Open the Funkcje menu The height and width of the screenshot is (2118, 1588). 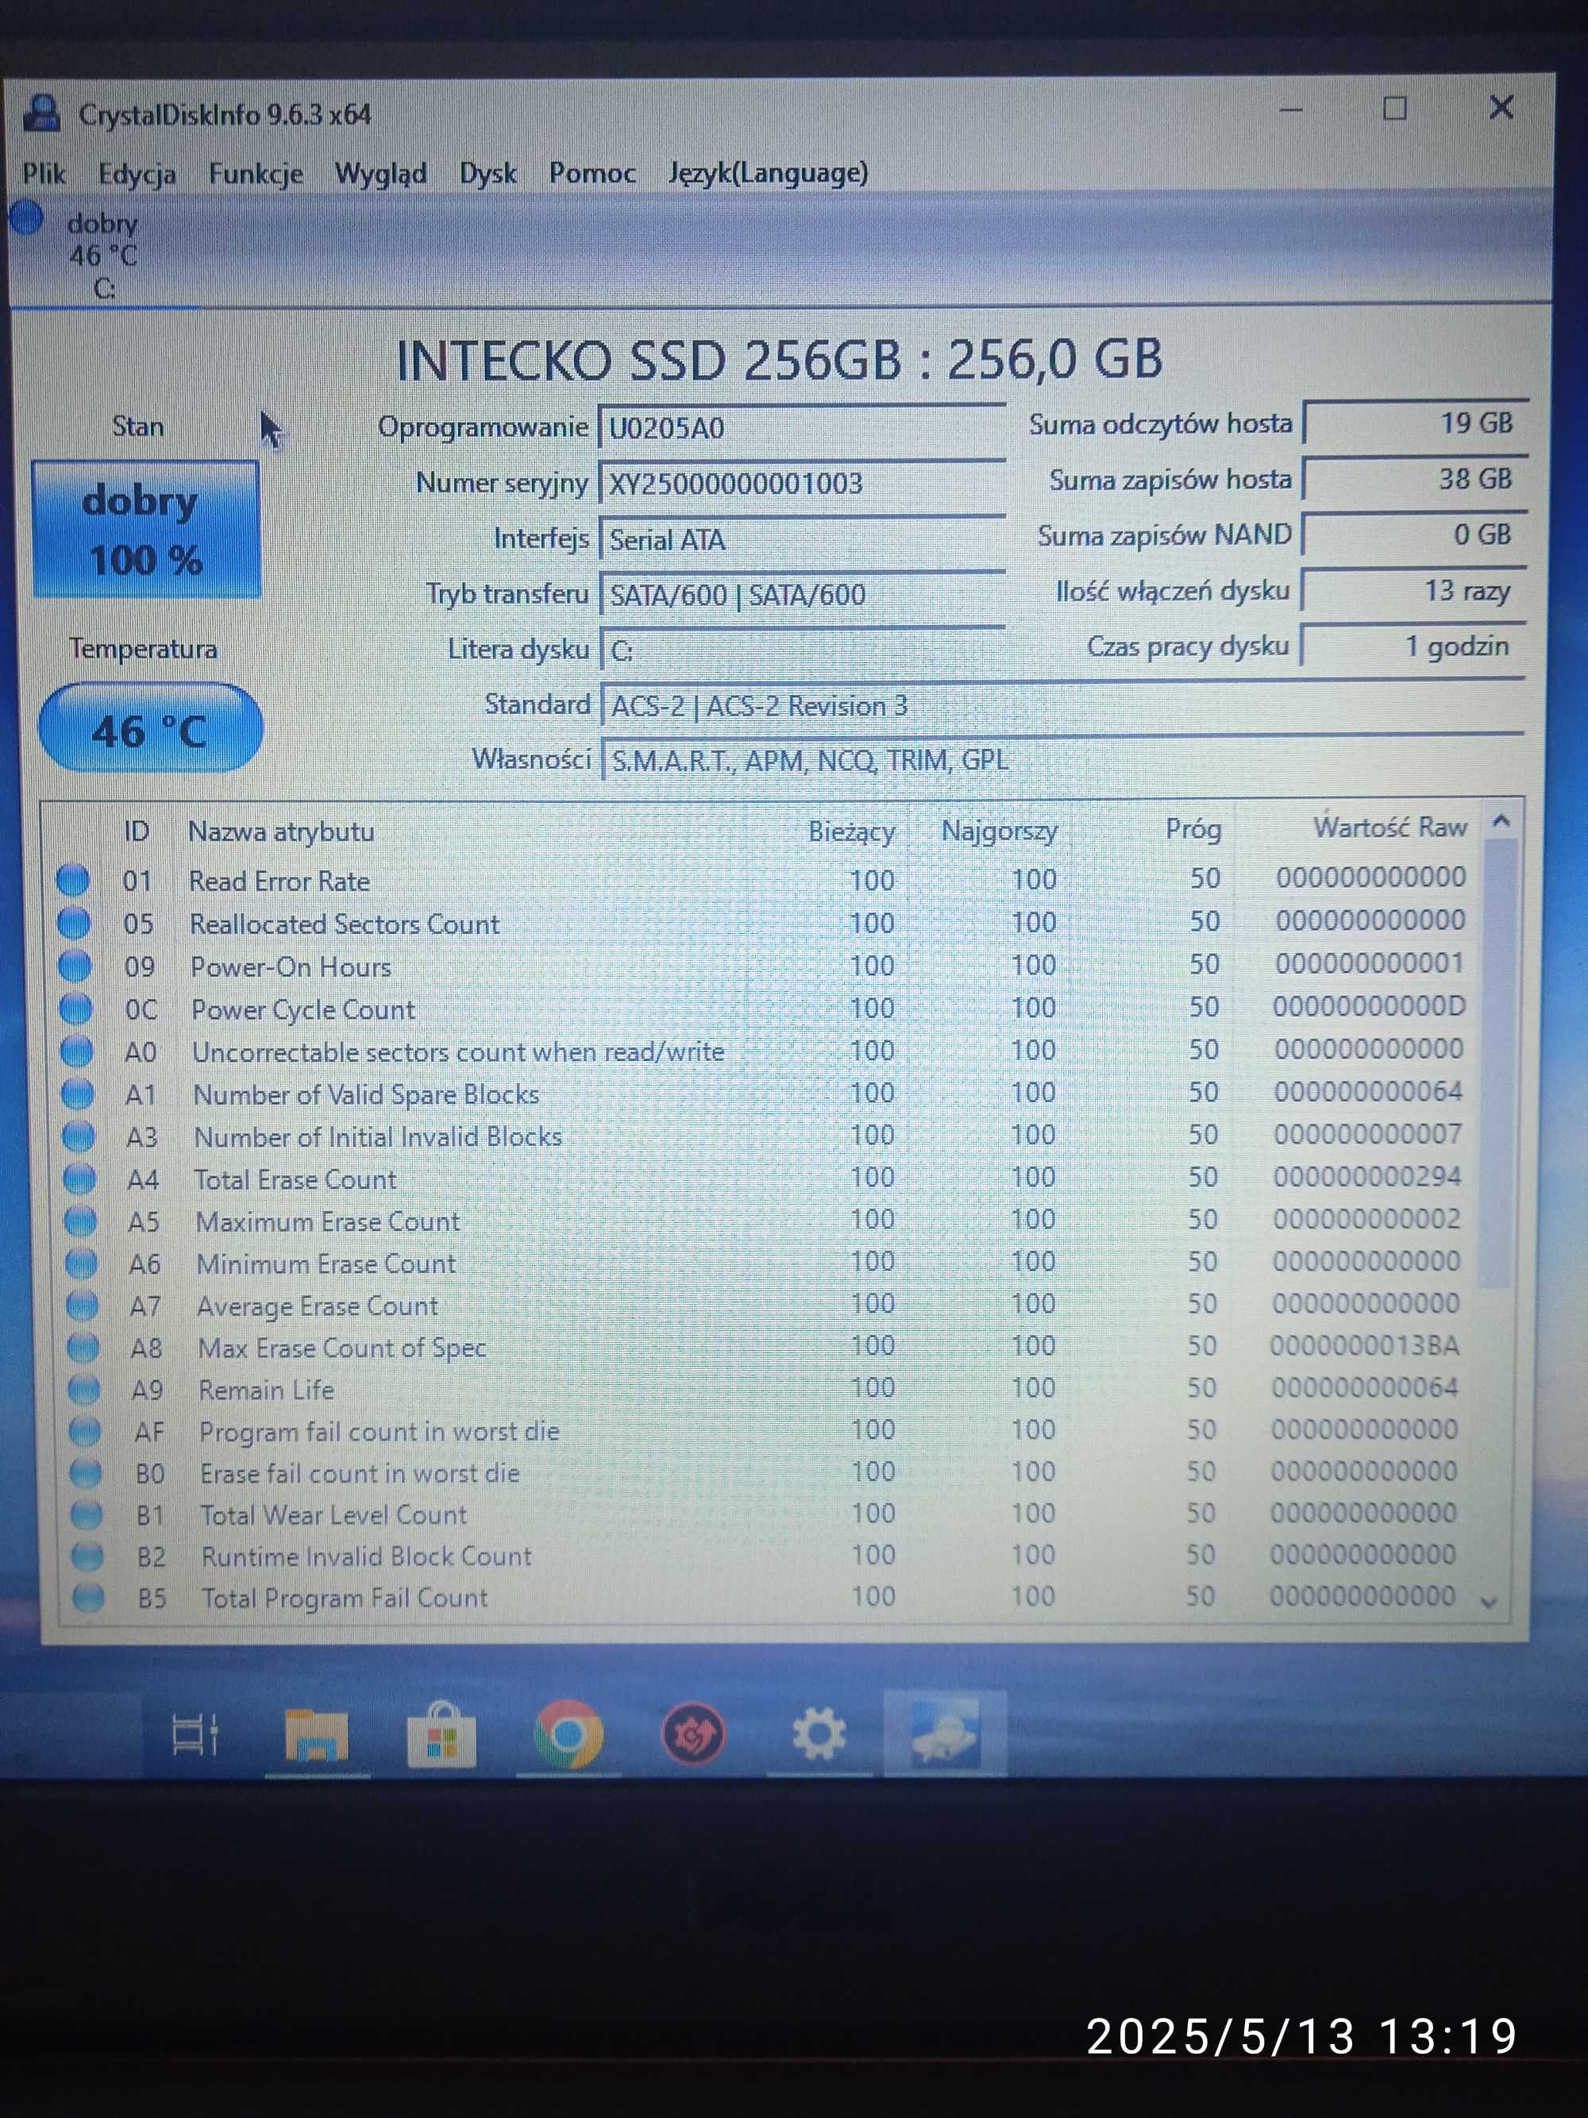coord(256,173)
